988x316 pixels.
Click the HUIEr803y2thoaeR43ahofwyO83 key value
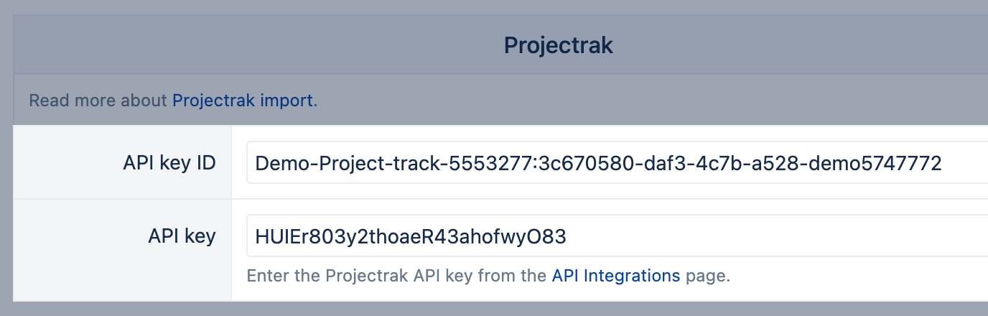[x=411, y=236]
